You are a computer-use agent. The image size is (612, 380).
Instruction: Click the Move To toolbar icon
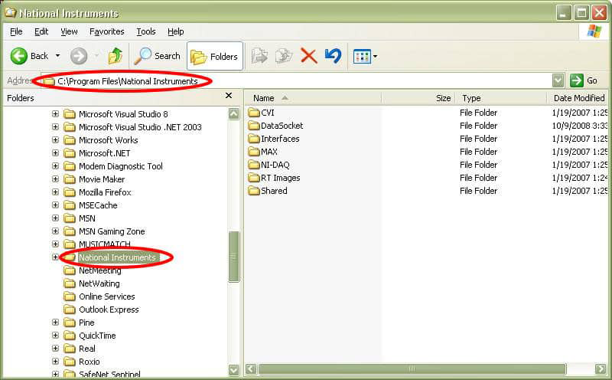(x=259, y=56)
